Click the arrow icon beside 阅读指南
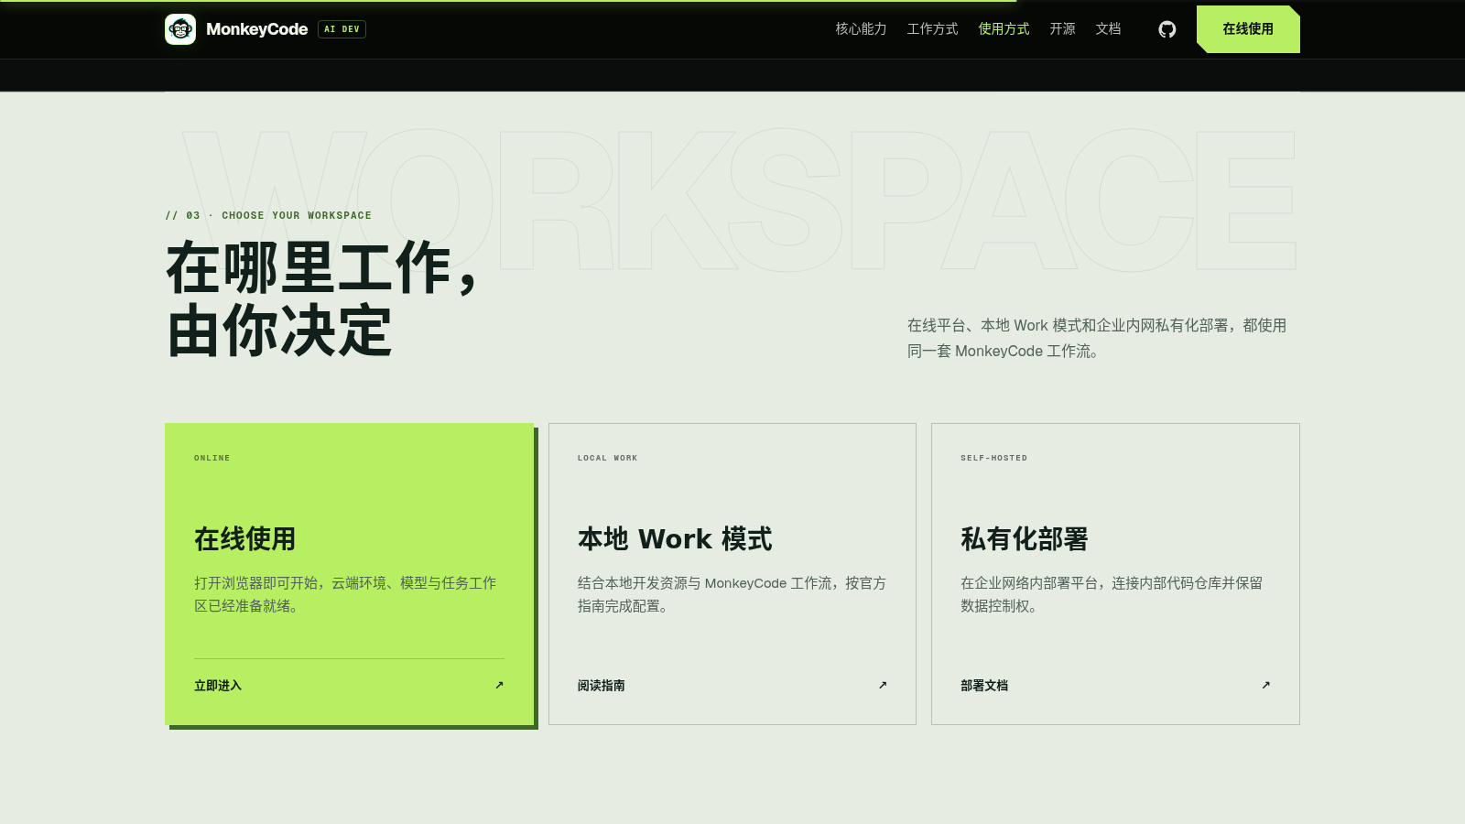The width and height of the screenshot is (1465, 824). (883, 685)
